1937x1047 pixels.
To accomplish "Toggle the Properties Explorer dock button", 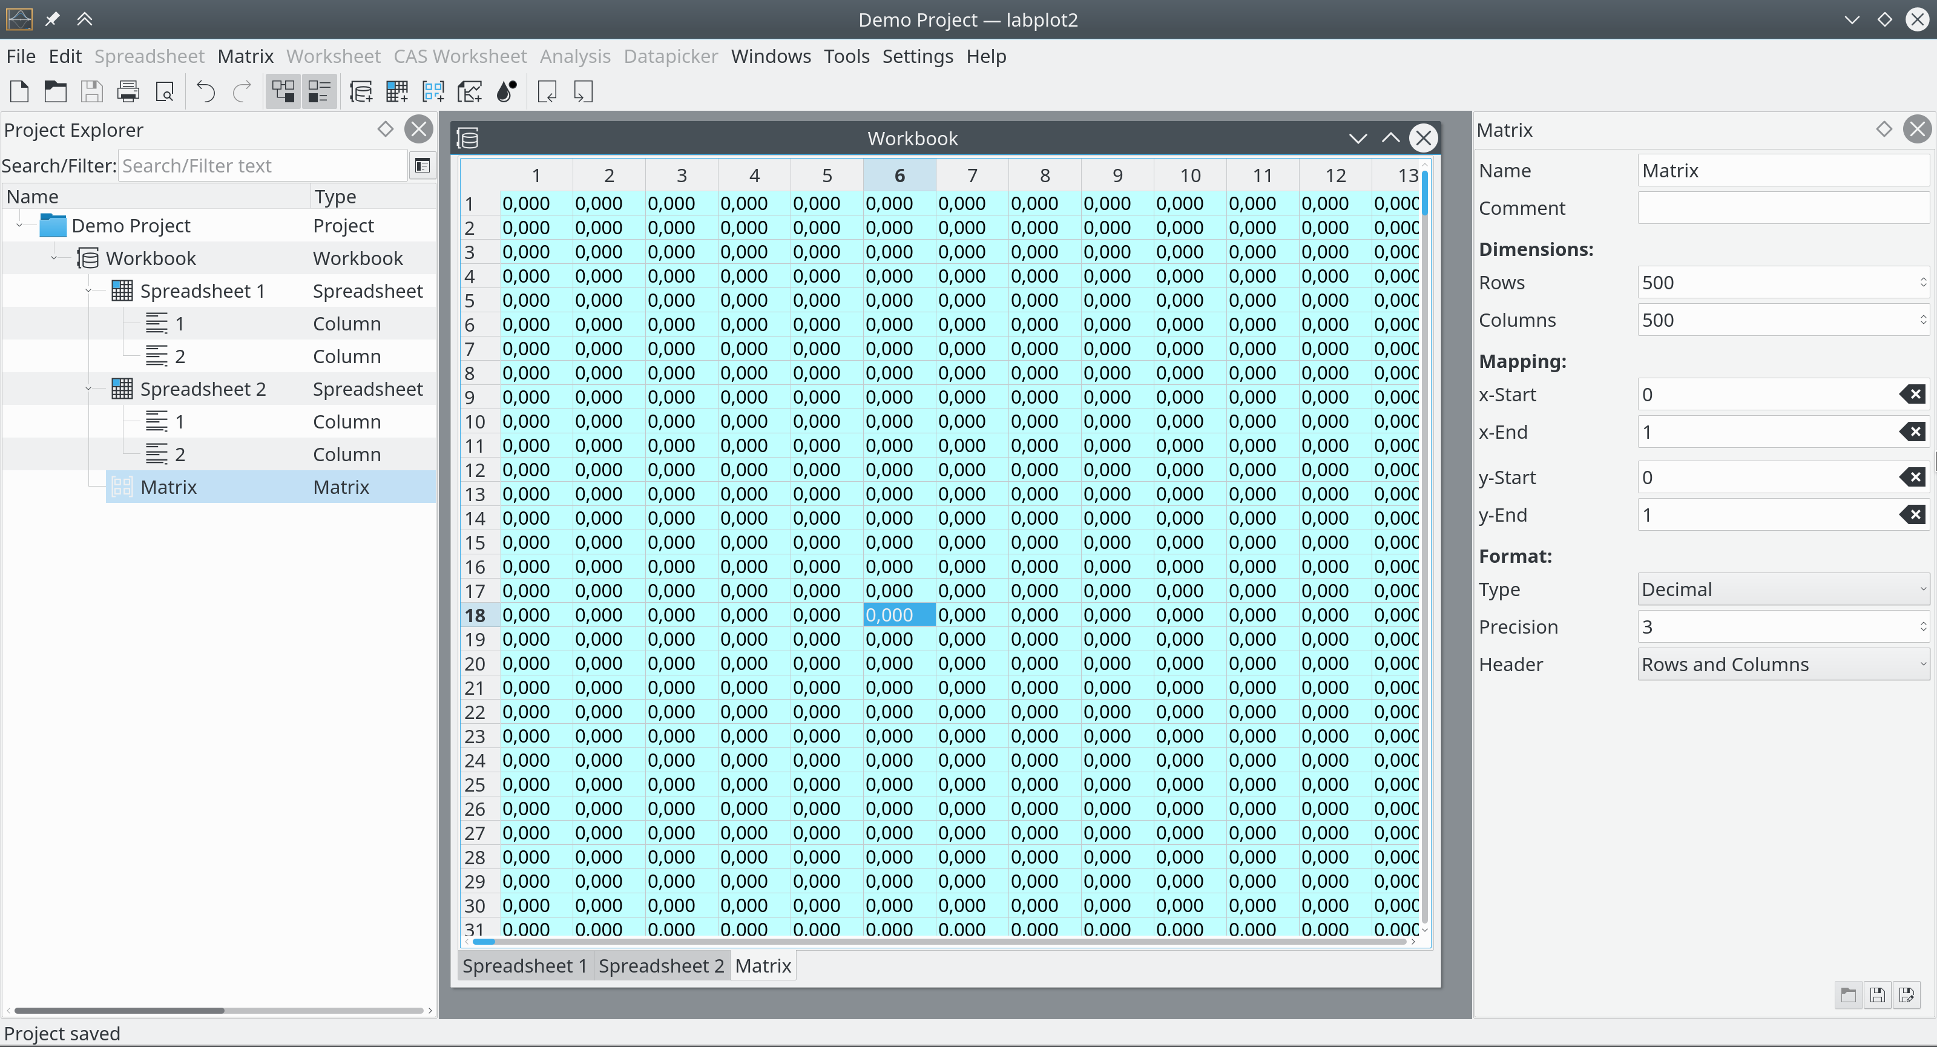I will (x=320, y=92).
